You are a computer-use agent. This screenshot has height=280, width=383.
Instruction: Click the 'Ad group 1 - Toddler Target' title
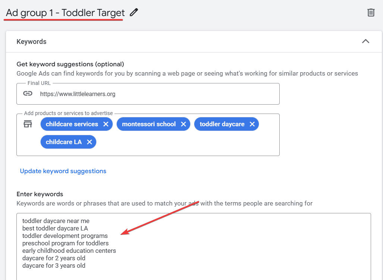click(x=65, y=13)
